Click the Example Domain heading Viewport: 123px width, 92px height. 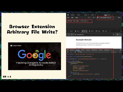pyautogui.click(x=84, y=40)
